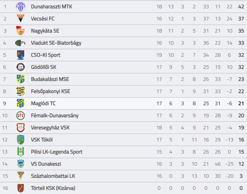Open the Pilisi LK-Legenda Sport team page
Image resolution: width=247 pixels, height=194 pixels.
click(57, 152)
